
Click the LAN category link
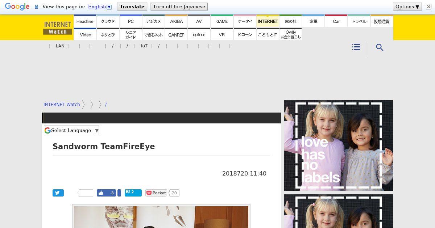coord(60,46)
